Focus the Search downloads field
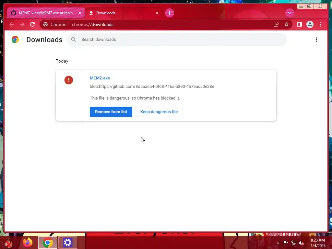The height and width of the screenshot is (249, 332). pos(177,39)
